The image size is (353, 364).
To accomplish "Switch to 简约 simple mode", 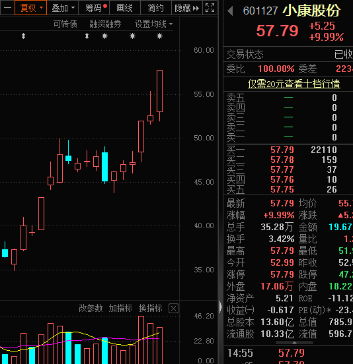I will 155,8.
